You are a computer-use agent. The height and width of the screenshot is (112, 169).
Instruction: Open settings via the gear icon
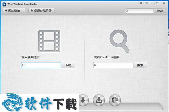pos(141,3)
